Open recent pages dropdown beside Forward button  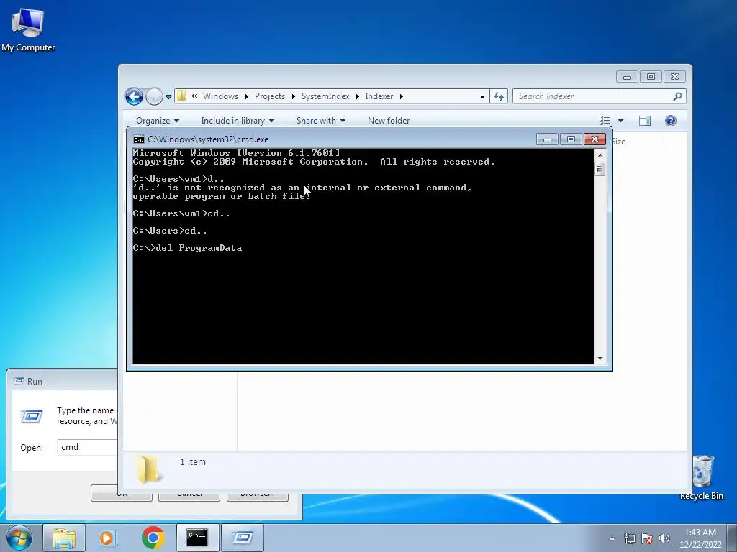coord(168,97)
